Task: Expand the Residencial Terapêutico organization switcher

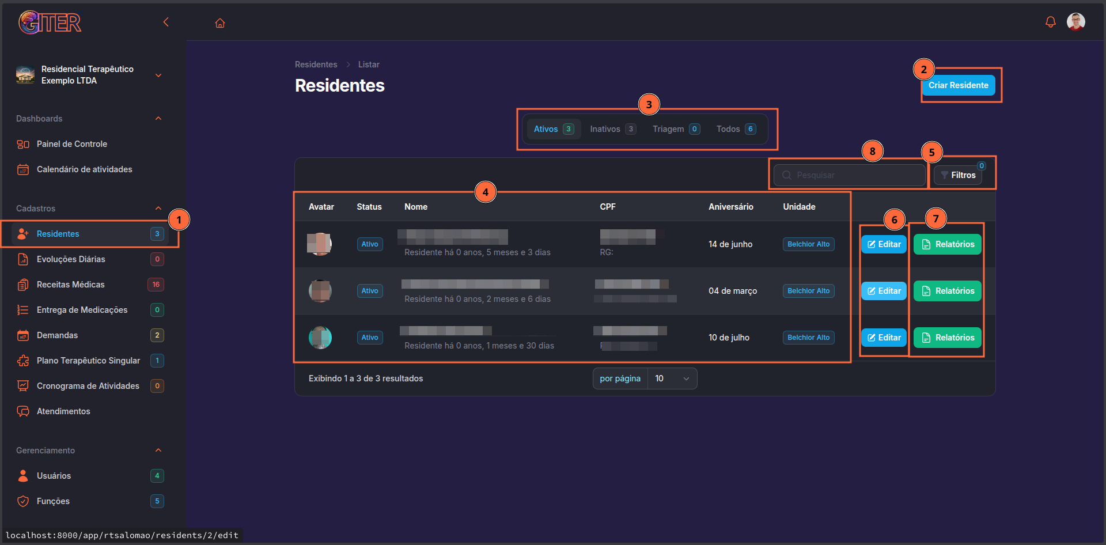Action: [x=158, y=75]
